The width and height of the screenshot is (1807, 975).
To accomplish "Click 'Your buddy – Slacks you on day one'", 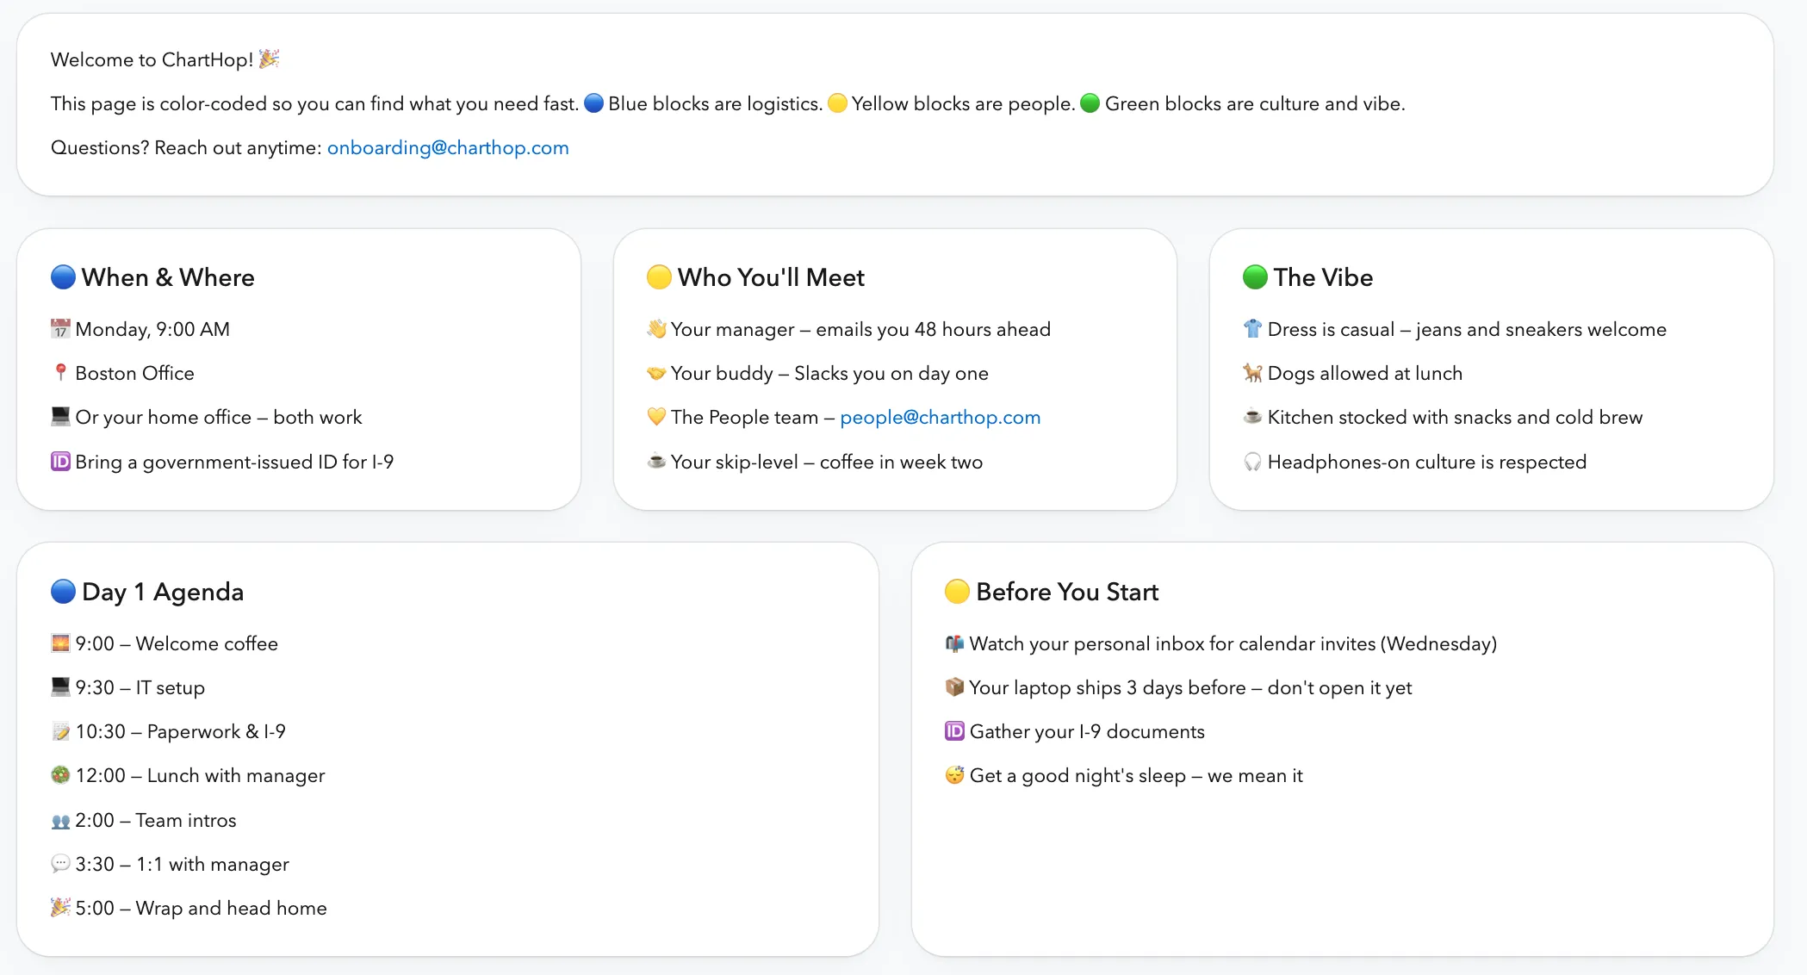I will point(829,373).
